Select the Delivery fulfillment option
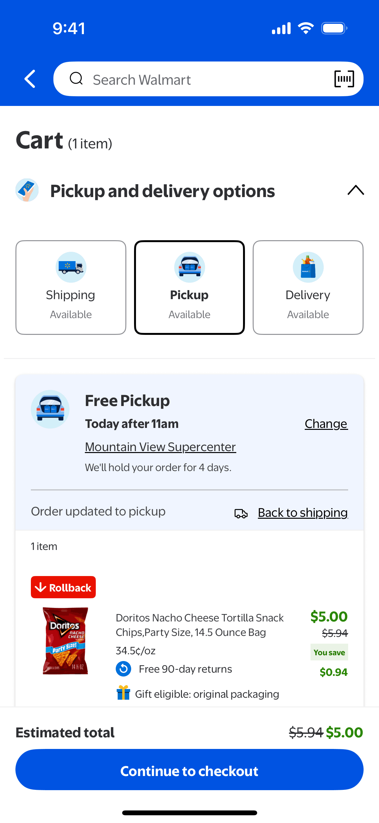 pyautogui.click(x=308, y=287)
